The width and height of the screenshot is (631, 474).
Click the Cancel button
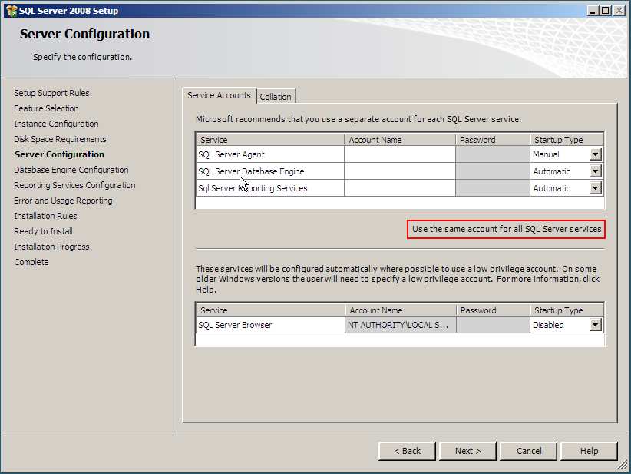pyautogui.click(x=528, y=451)
